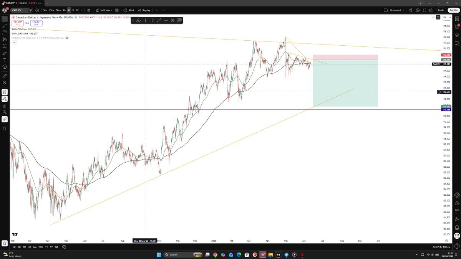Open the patterns drawing tool
The width and height of the screenshot is (461, 259).
5,39
